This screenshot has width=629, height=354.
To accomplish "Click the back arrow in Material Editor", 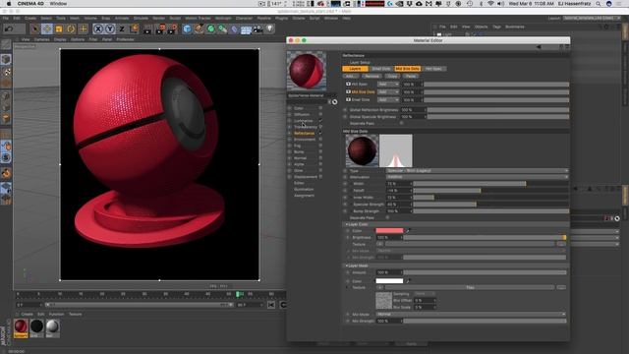I will click(539, 47).
